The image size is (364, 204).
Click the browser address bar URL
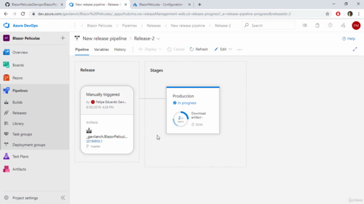click(x=164, y=14)
